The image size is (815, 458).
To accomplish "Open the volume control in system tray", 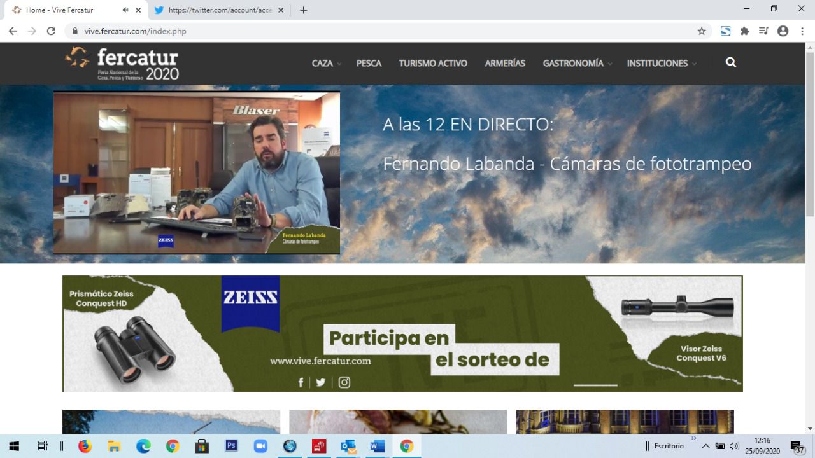I will [x=733, y=446].
